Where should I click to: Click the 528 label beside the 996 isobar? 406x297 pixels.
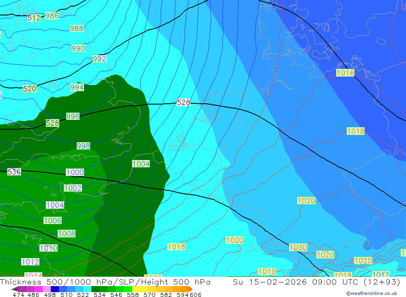click(52, 123)
